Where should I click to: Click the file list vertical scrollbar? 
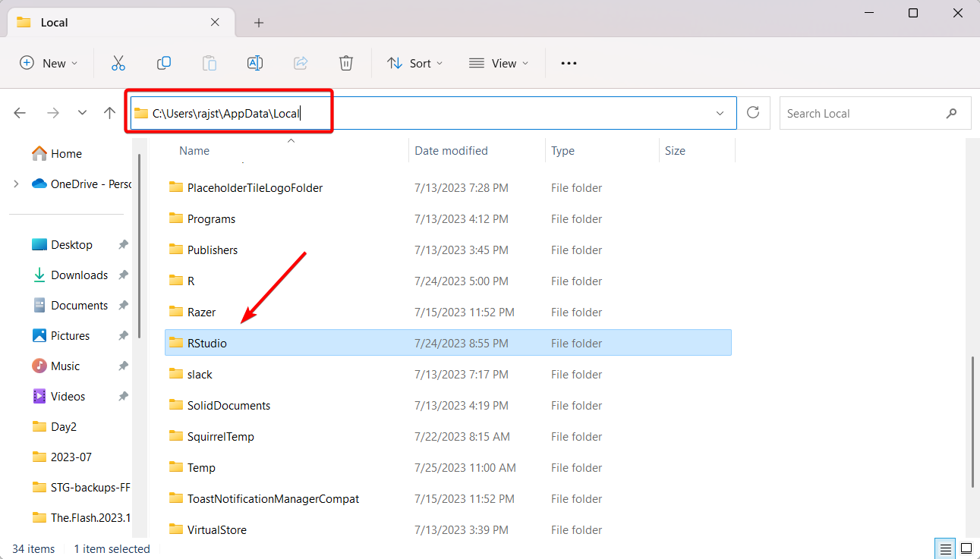point(974,422)
